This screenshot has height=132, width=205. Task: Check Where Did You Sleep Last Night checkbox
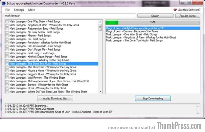coord(7,92)
